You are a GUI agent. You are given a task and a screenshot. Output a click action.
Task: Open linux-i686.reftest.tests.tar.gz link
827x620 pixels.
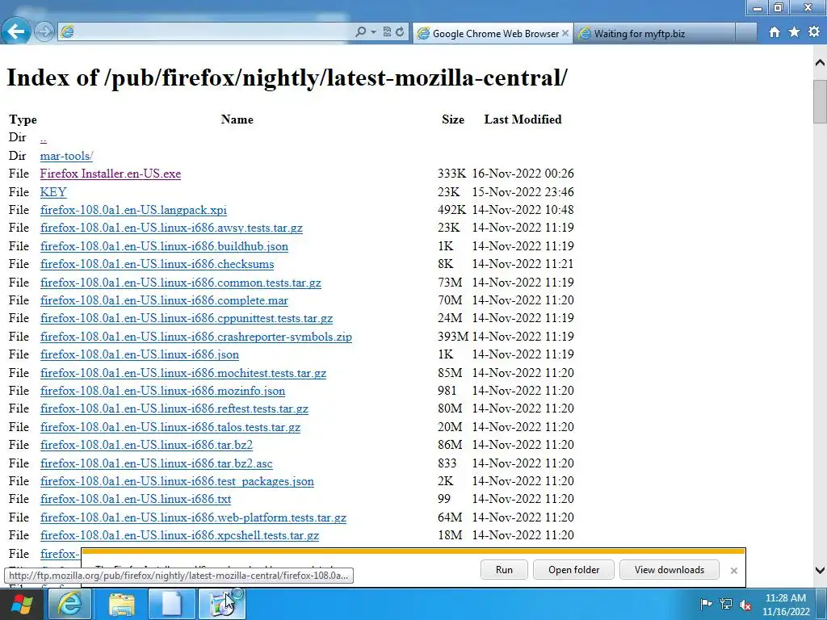coord(174,409)
